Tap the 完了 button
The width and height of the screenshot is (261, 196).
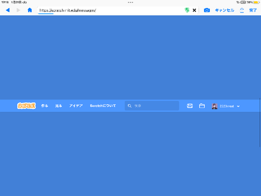(x=253, y=10)
